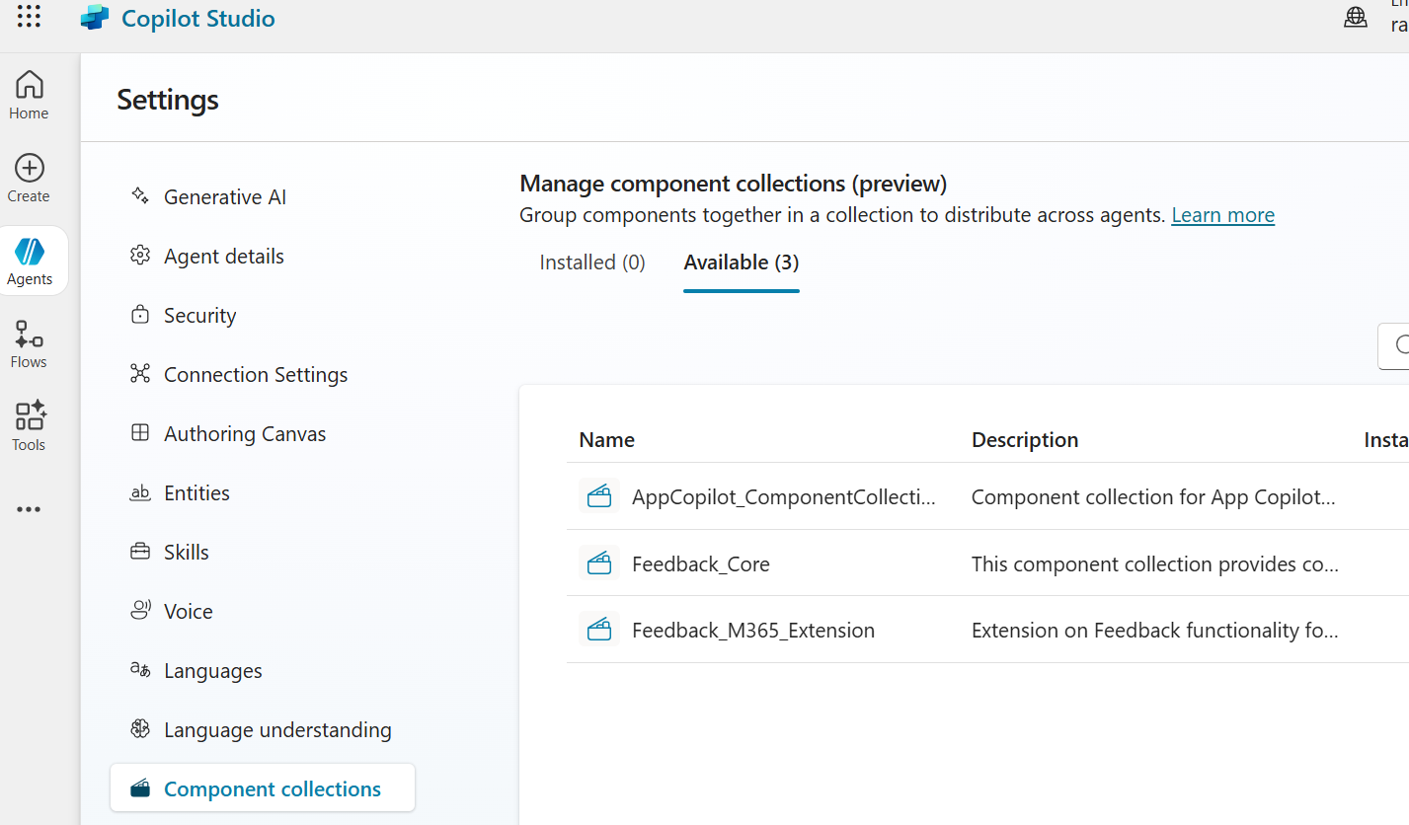Image resolution: width=1409 pixels, height=825 pixels.
Task: Navigate to Flows in the sidebar
Action: tap(28, 342)
